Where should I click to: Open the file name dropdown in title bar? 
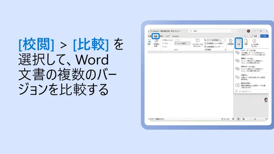coord(180,31)
